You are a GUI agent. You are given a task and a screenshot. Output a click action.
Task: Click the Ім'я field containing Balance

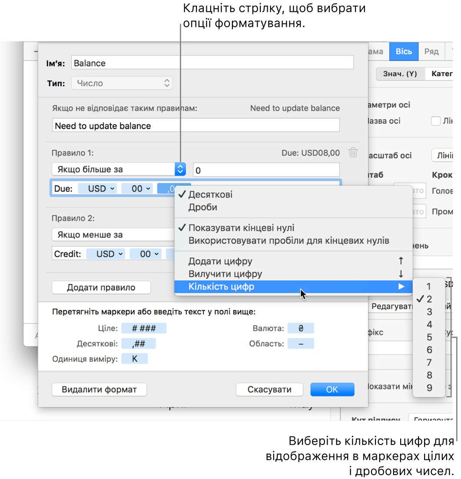pyautogui.click(x=212, y=63)
